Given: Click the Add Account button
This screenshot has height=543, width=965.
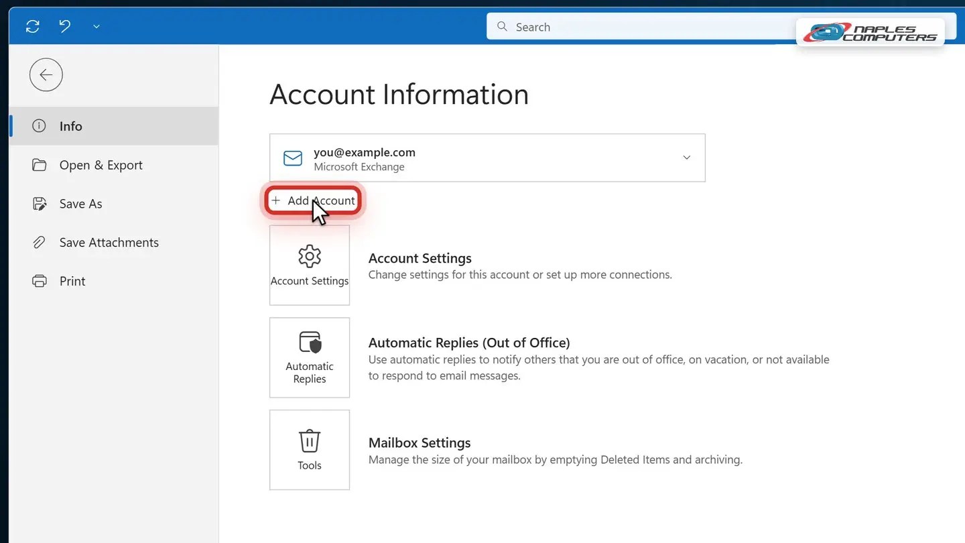Looking at the screenshot, I should click(313, 200).
